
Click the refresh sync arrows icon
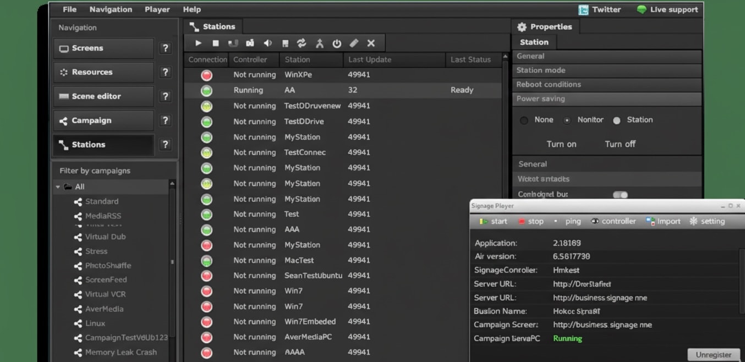(302, 43)
